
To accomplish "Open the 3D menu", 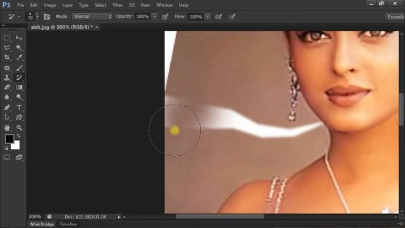I will pos(132,5).
